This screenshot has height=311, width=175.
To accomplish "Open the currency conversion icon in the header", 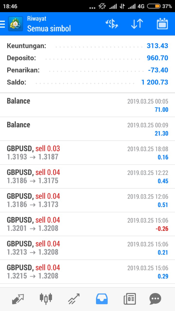I will click(112, 23).
